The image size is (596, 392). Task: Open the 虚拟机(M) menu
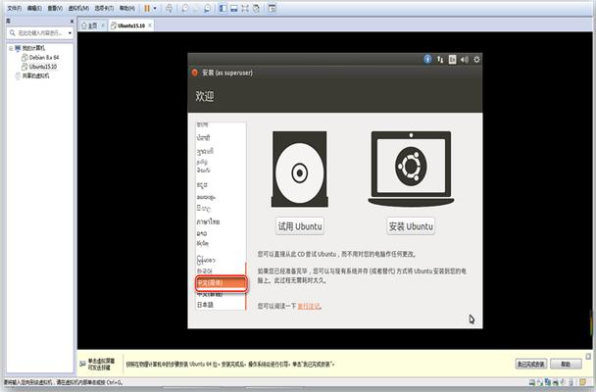coord(78,8)
